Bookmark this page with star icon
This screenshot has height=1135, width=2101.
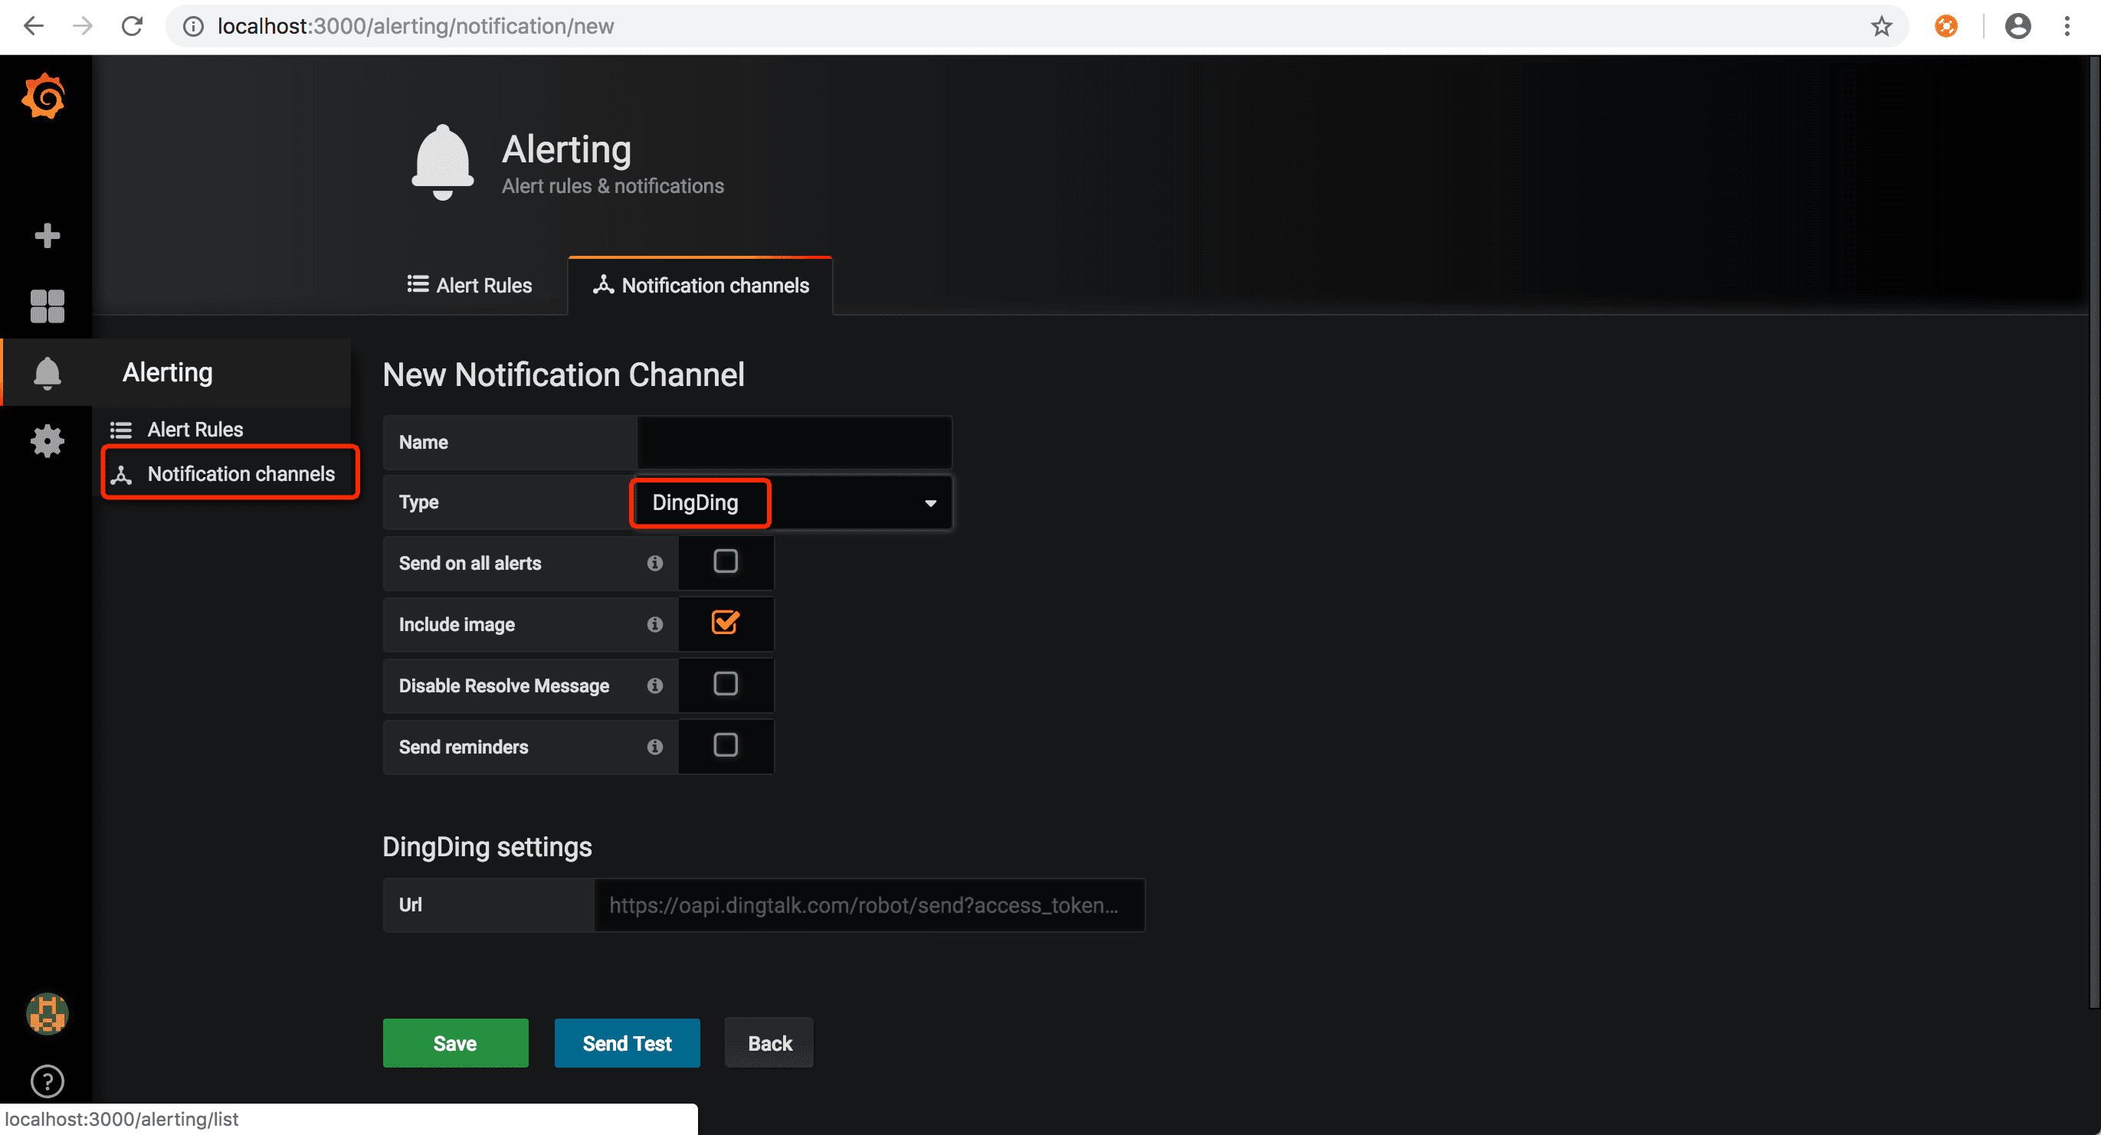[1881, 26]
